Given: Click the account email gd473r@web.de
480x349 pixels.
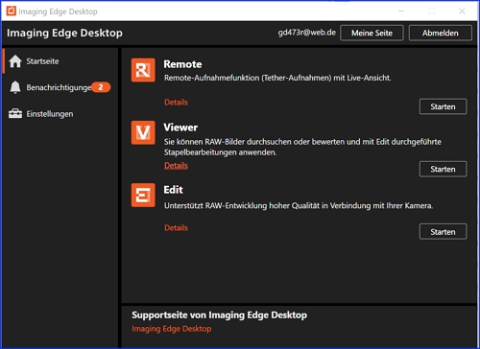Looking at the screenshot, I should click(x=307, y=33).
